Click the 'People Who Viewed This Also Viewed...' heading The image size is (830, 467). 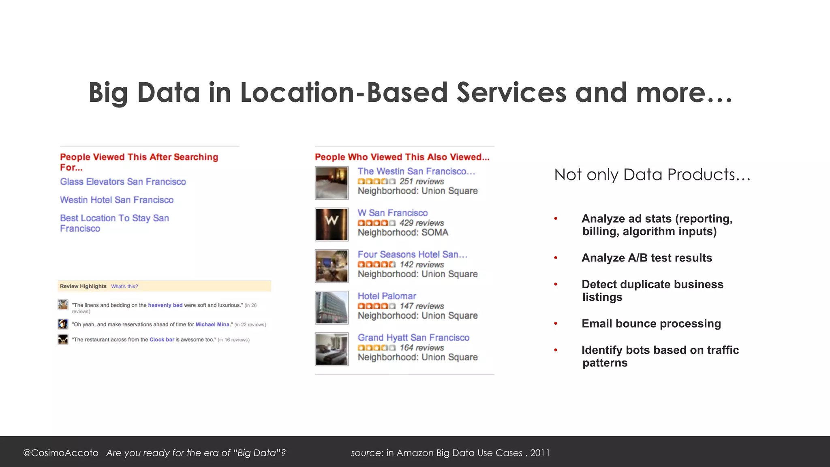click(402, 157)
